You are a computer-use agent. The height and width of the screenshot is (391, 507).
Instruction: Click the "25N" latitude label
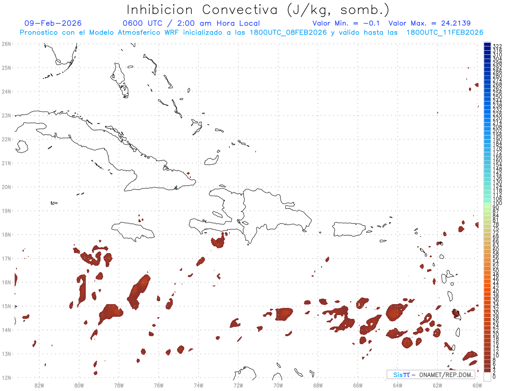tap(6, 67)
